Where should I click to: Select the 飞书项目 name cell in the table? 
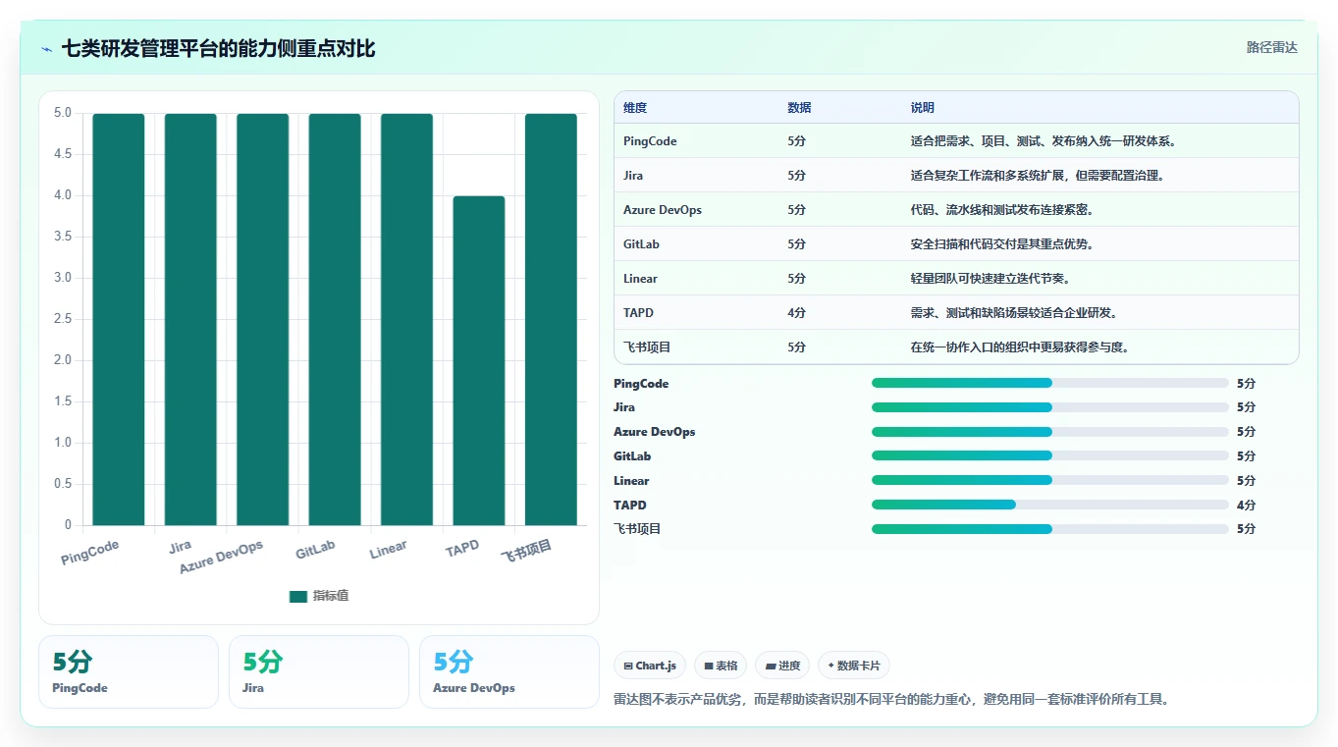tap(647, 347)
